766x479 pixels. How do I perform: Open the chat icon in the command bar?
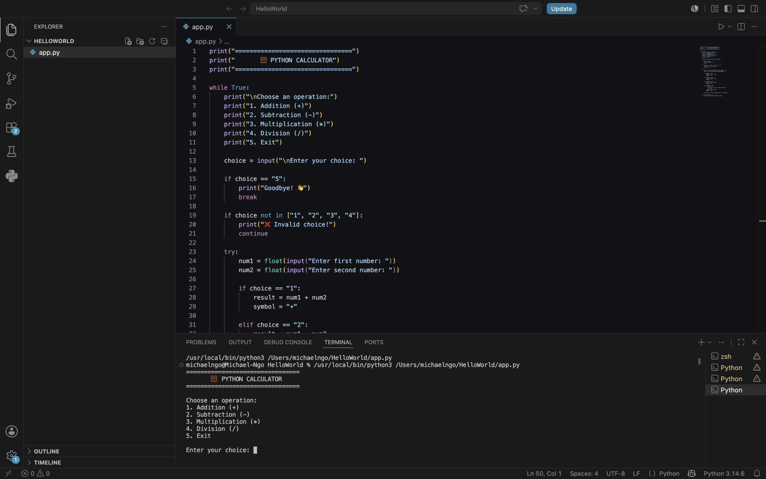(523, 9)
